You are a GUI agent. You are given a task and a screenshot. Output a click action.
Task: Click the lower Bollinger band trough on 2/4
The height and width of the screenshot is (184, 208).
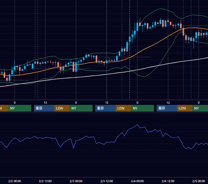[x=145, y=77]
